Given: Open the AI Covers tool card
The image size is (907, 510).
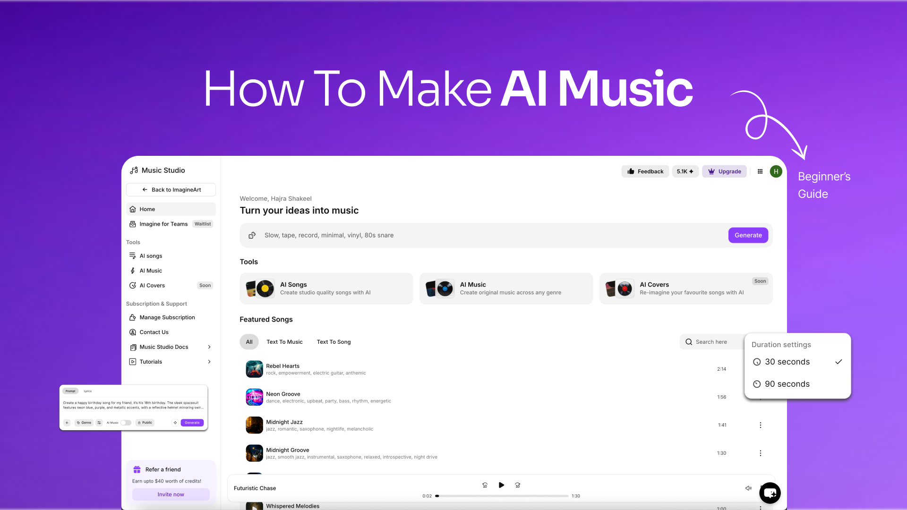Looking at the screenshot, I should (686, 289).
